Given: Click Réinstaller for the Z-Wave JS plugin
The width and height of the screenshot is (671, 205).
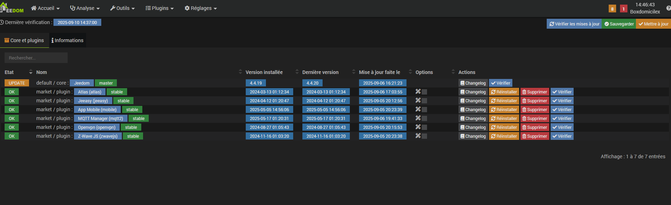Looking at the screenshot, I should click(504, 136).
